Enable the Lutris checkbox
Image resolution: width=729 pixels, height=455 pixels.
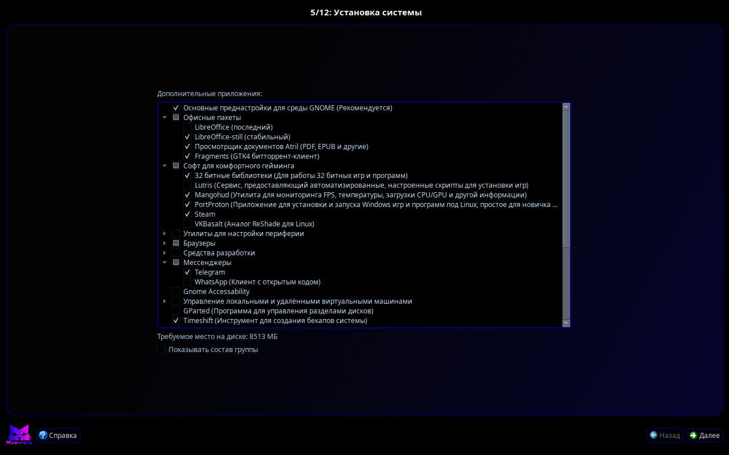pyautogui.click(x=187, y=185)
